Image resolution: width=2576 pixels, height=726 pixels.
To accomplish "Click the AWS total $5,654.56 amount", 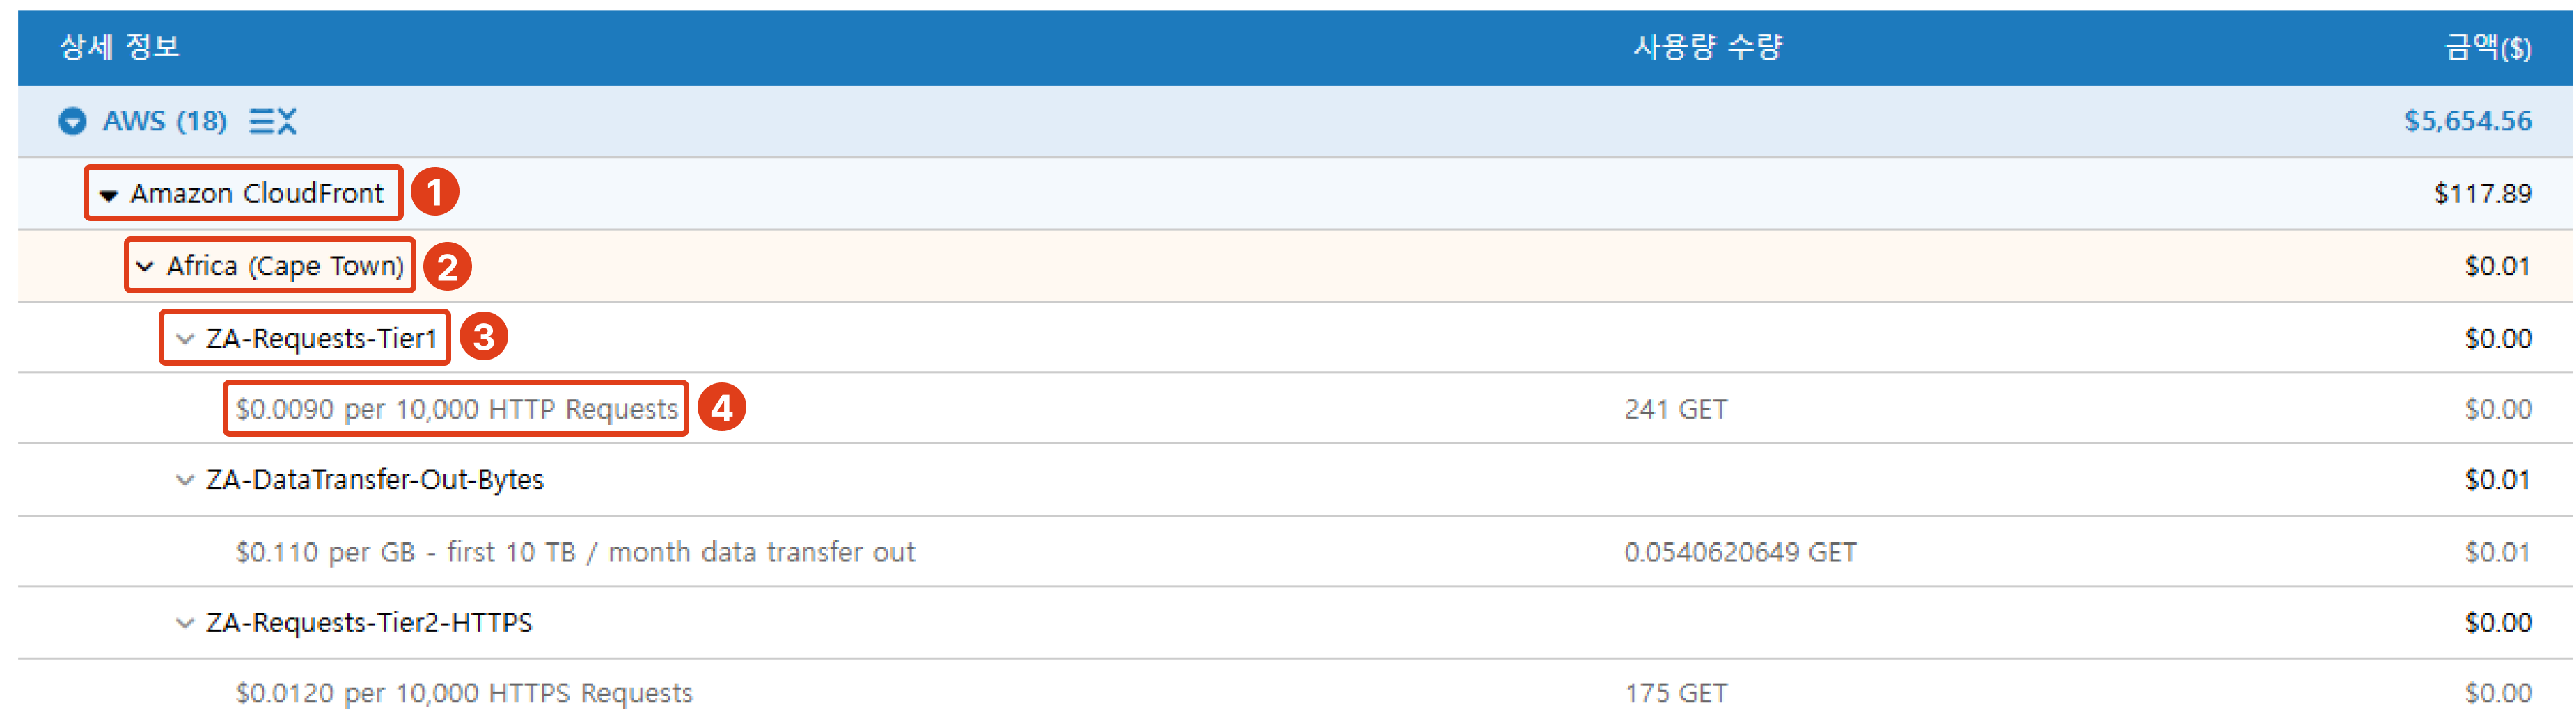I will [x=2467, y=122].
